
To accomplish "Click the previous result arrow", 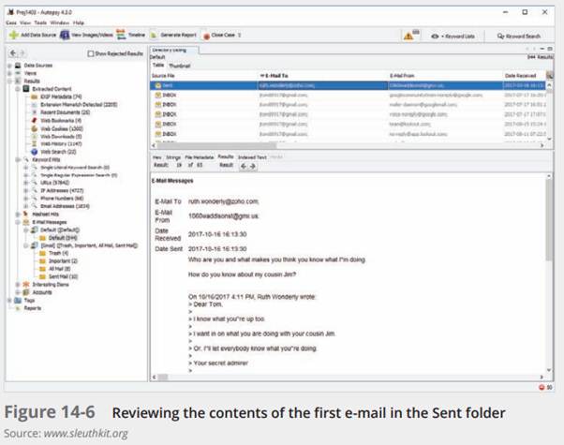I will click(244, 166).
